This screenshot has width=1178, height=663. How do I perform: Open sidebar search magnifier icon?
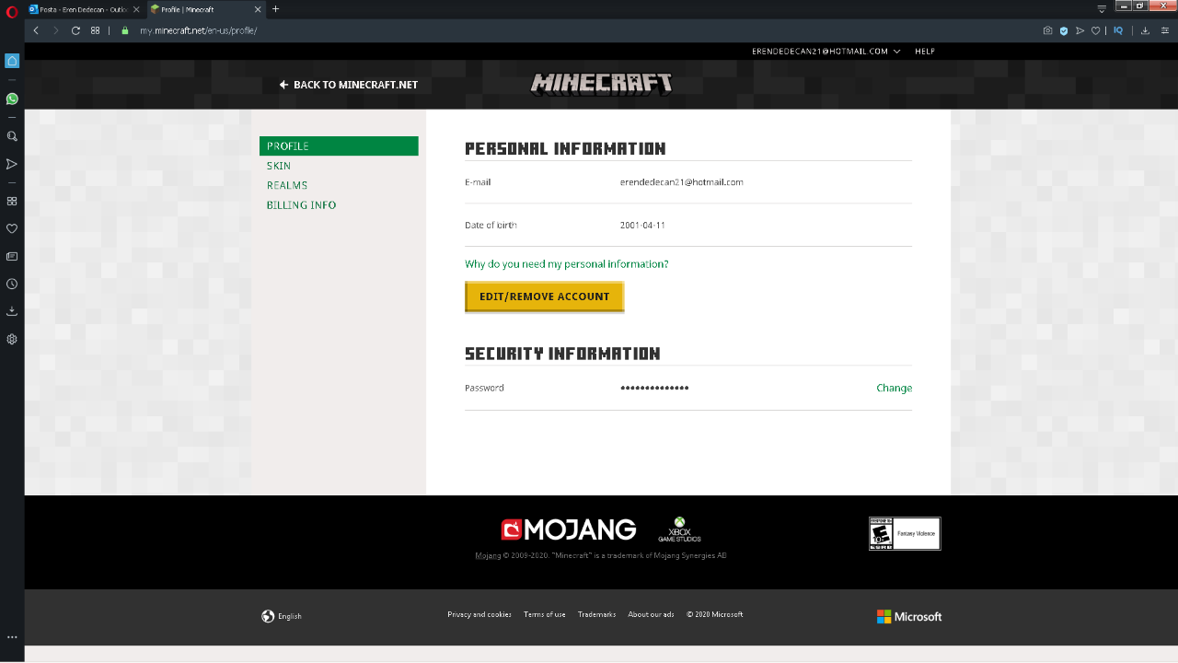click(x=12, y=136)
